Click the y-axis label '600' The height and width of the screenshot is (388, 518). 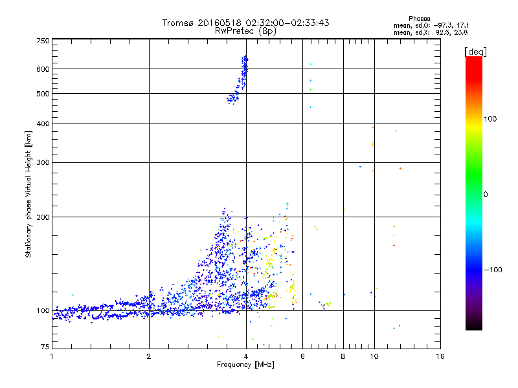43,69
